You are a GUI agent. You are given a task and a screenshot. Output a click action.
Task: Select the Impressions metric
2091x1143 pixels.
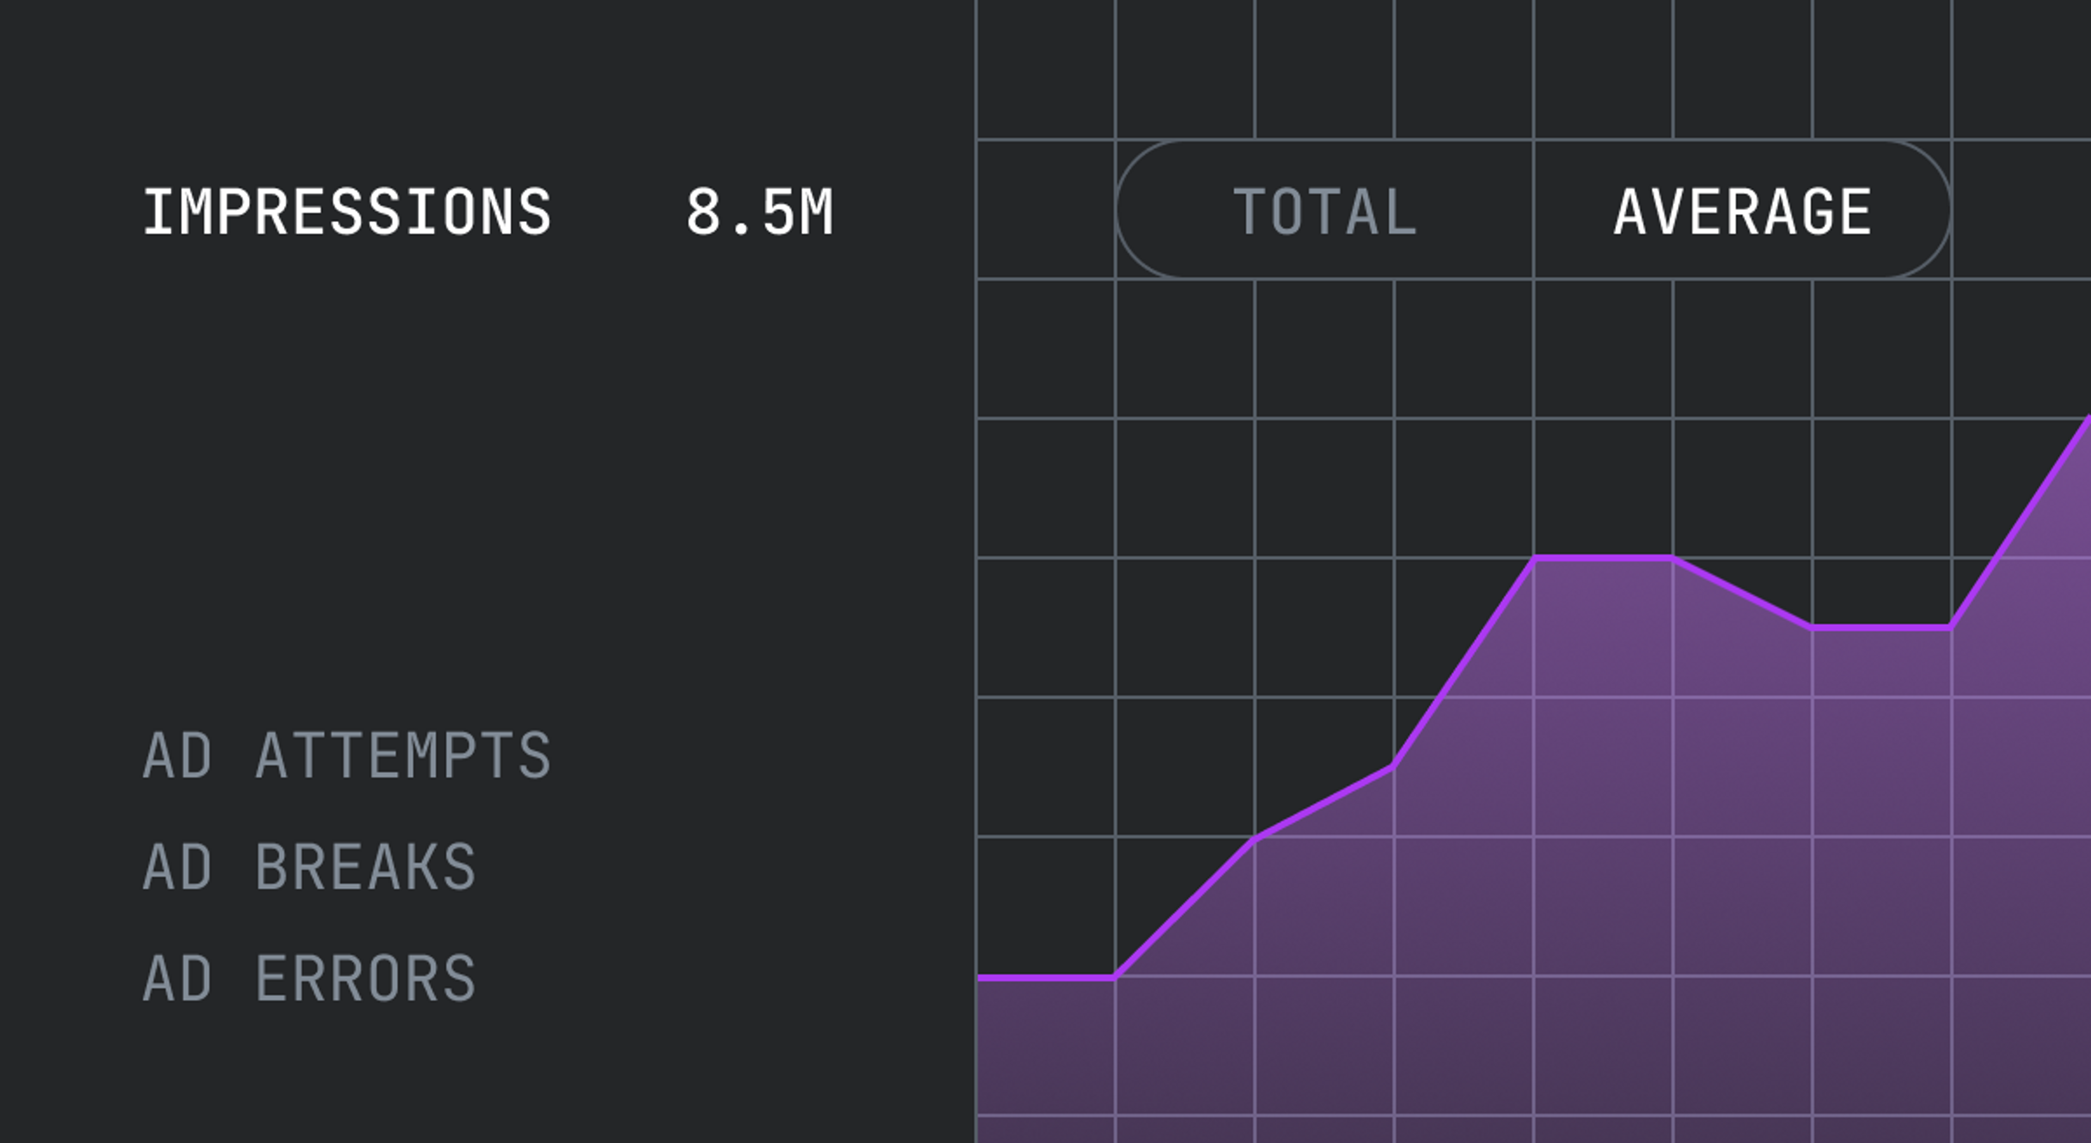coord(347,212)
